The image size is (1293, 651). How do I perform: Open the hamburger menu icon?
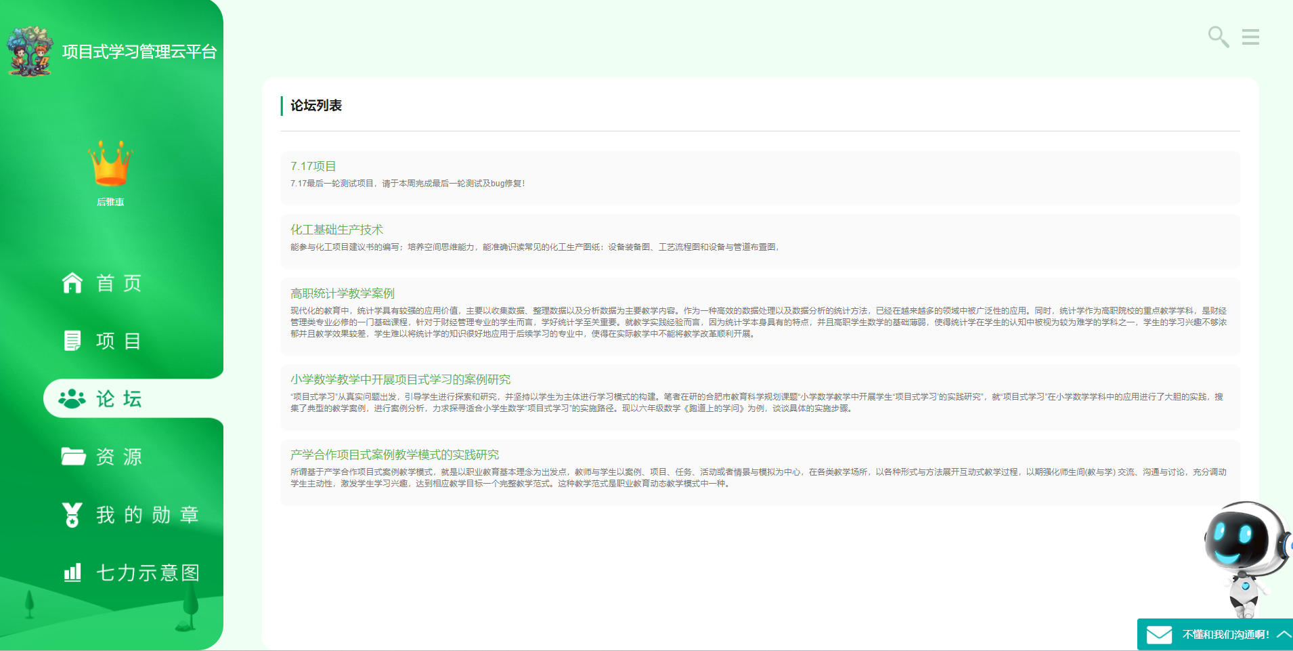[x=1250, y=37]
